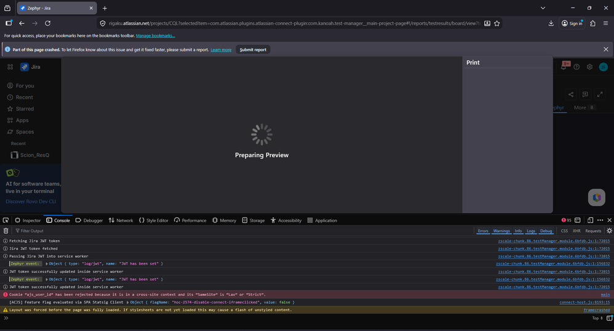
Task: Open Jira notifications bell with 9+ badge
Action: coord(563,67)
